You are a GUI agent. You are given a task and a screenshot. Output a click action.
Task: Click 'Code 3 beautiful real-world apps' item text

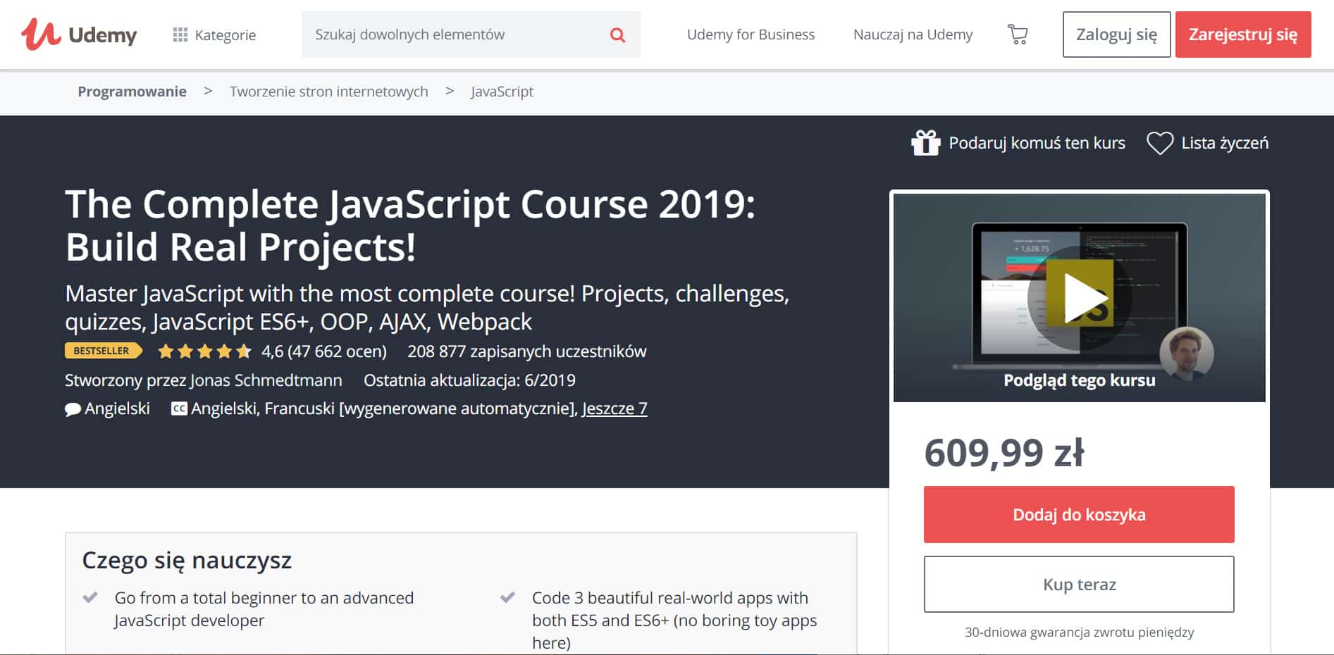point(674,620)
